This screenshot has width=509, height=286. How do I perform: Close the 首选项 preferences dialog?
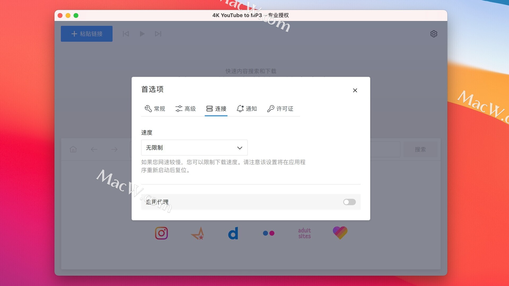tap(355, 90)
